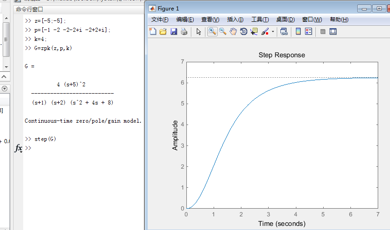Click the 命令行窗口 panel title
Viewport: 390px width, 230px height.
(30, 10)
